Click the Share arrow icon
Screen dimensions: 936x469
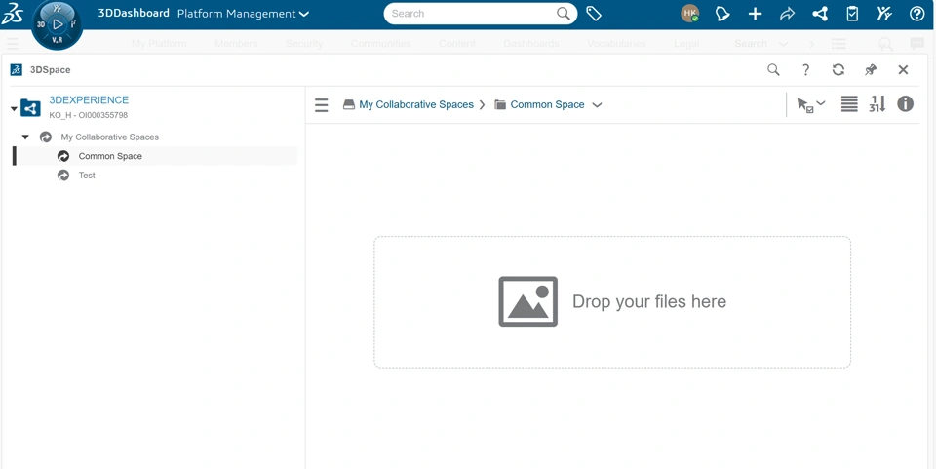788,13
